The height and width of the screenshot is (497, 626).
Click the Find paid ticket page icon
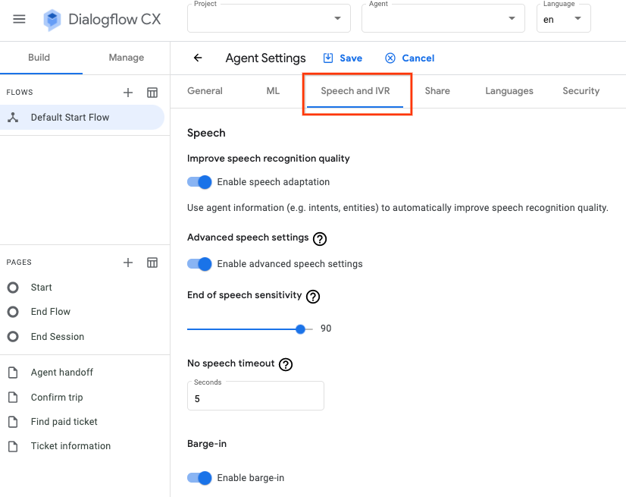click(13, 422)
